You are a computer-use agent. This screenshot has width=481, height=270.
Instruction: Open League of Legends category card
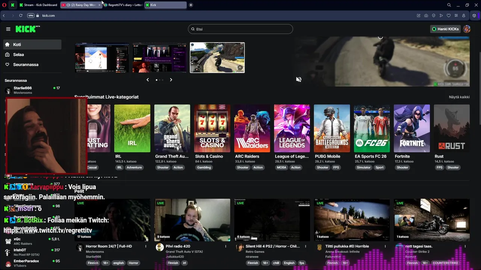[x=292, y=129]
